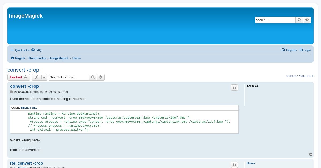The height and width of the screenshot is (168, 321).
Task: Open Bonzo's profile link
Action: 251,163
